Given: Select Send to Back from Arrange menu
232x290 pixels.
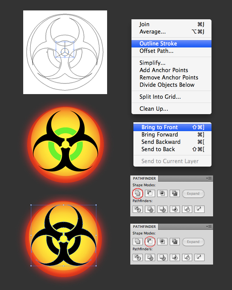Looking at the screenshot, I should point(158,149).
